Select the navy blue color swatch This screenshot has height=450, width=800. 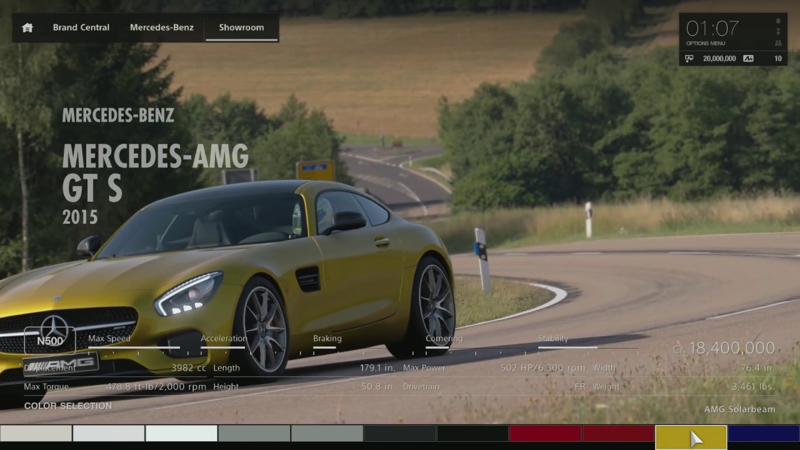(x=764, y=433)
